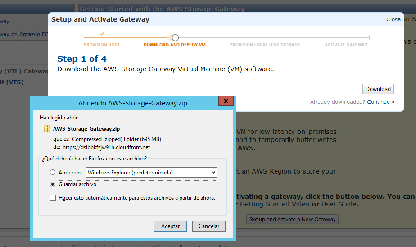Image resolution: width=416 pixels, height=247 pixels.
Task: Select the Provision Host step
Action: pos(102,45)
